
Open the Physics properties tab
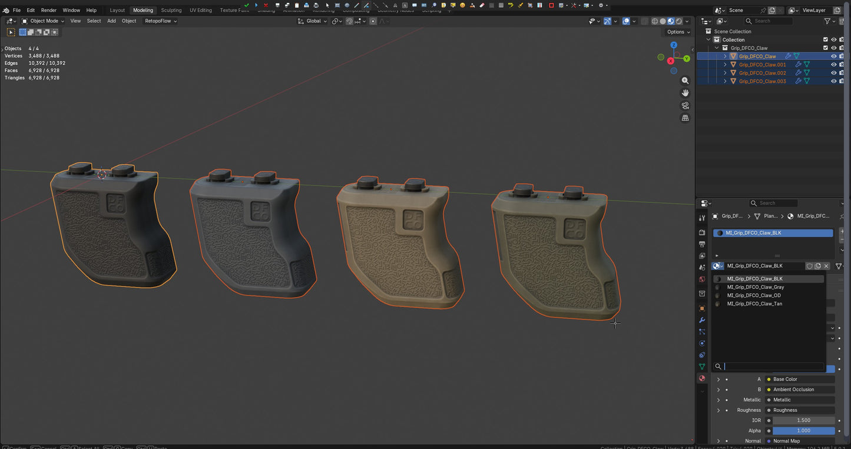click(x=702, y=343)
